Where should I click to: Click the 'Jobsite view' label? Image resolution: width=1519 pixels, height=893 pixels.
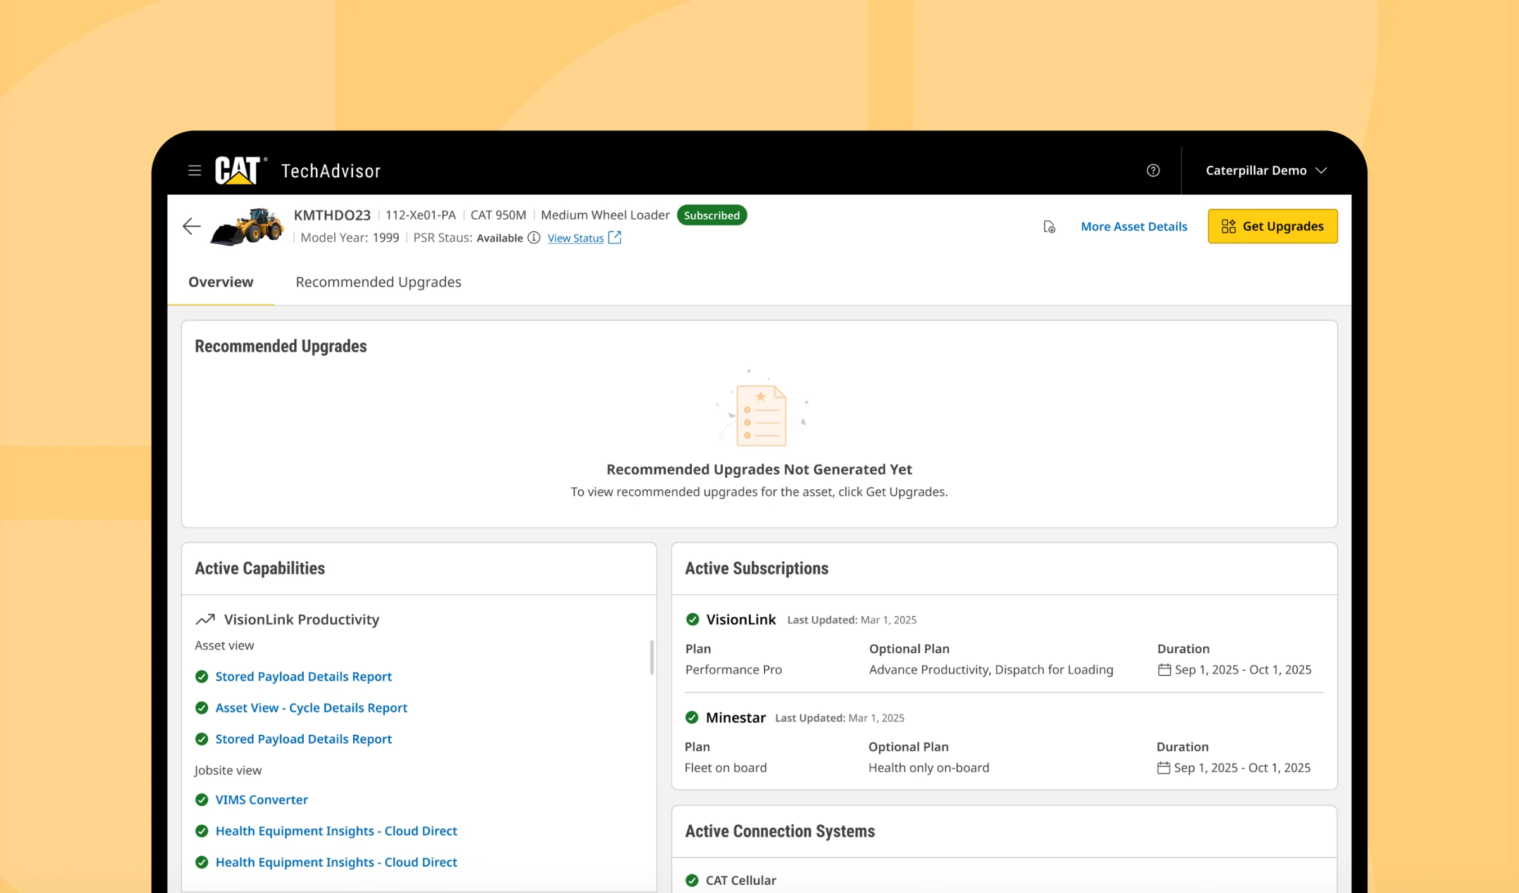pyautogui.click(x=228, y=770)
